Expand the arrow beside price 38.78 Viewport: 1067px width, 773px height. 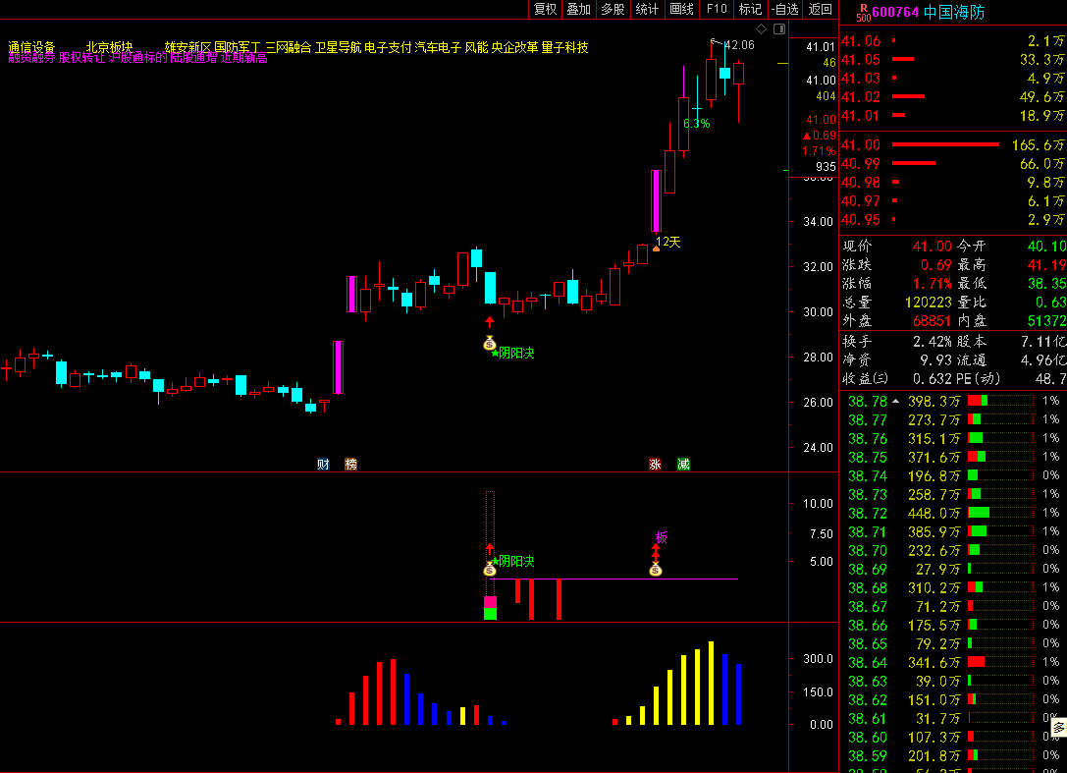click(895, 401)
